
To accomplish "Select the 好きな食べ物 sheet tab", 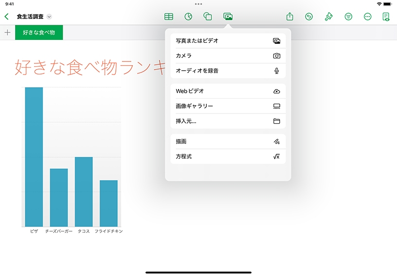I will (39, 33).
